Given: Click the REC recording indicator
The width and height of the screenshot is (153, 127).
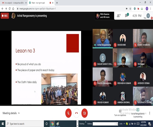Looking at the screenshot, I should [x=5, y=16].
